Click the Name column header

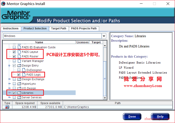pos(39,42)
